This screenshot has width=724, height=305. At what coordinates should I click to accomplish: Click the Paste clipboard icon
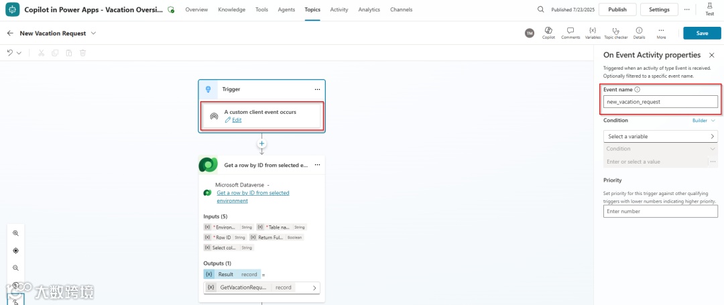[x=69, y=53]
